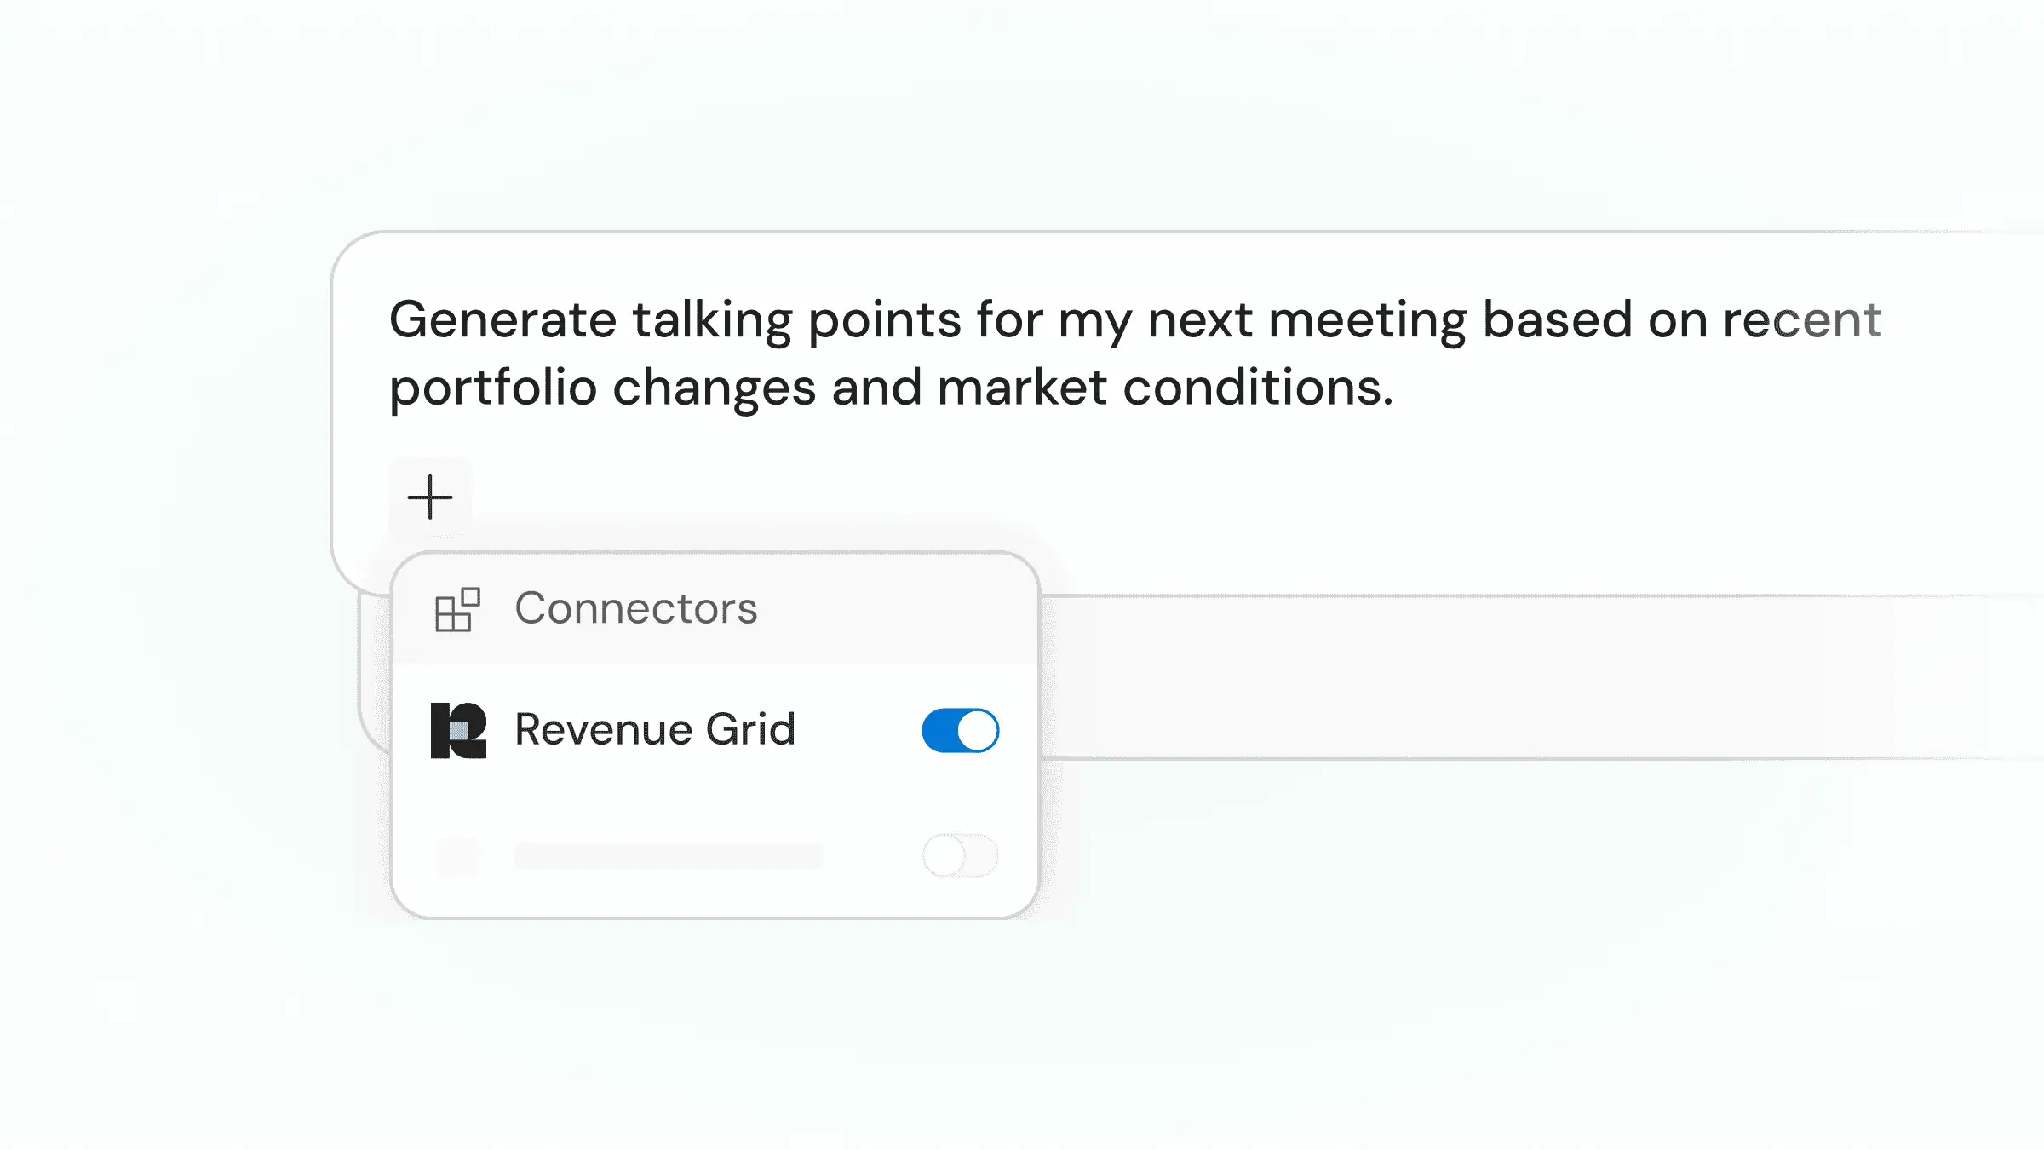Click the Revenue Grid name text
This screenshot has width=2044, height=1150.
(655, 730)
